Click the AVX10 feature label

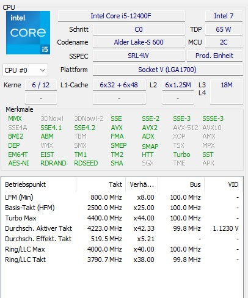tap(212, 128)
